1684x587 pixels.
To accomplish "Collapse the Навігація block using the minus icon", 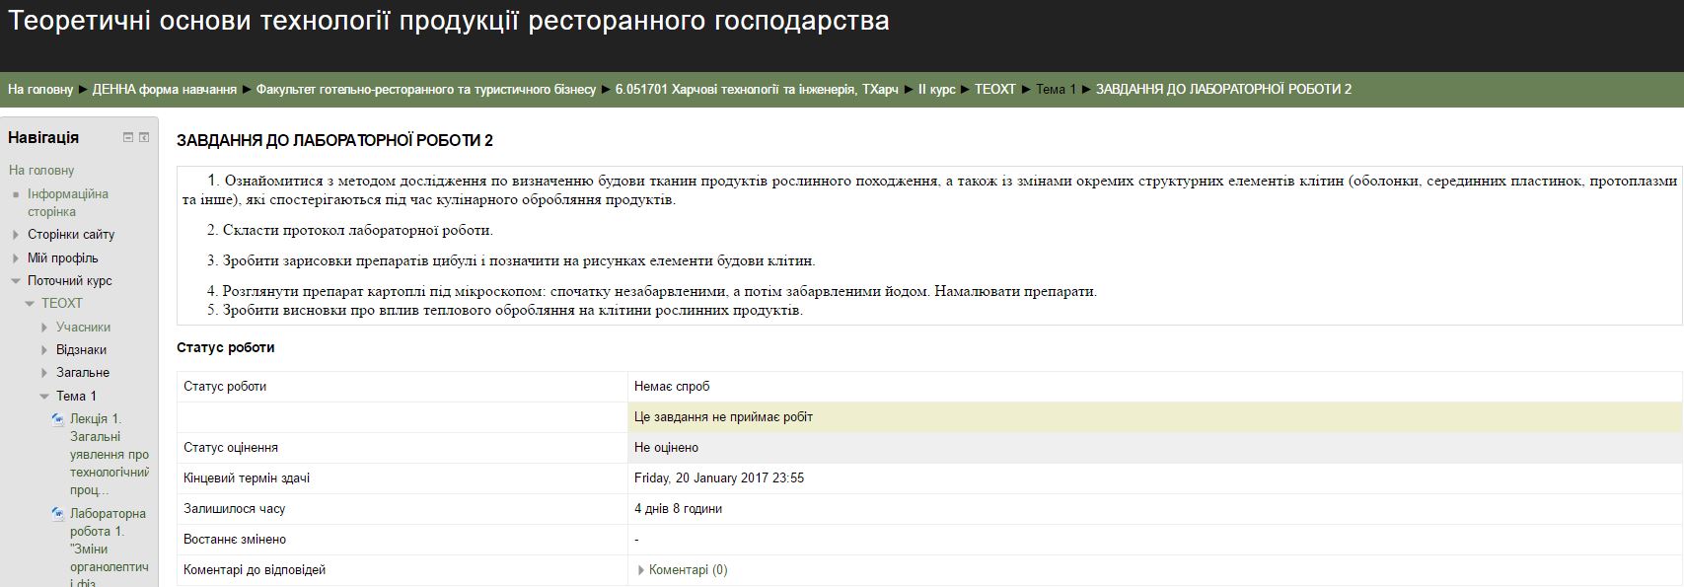I will [x=127, y=137].
